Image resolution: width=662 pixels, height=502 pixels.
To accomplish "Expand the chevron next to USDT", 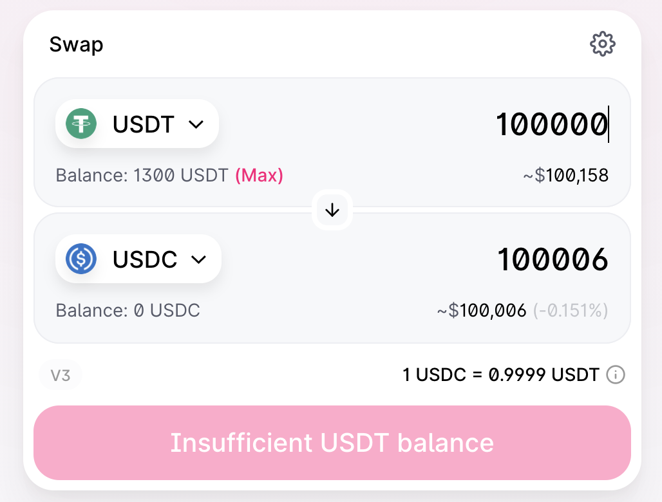I will 196,125.
